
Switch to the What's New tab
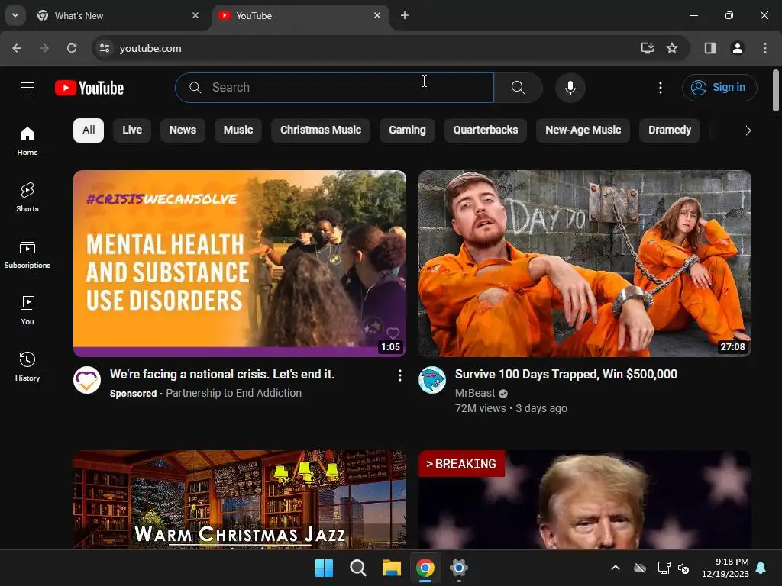pos(118,15)
